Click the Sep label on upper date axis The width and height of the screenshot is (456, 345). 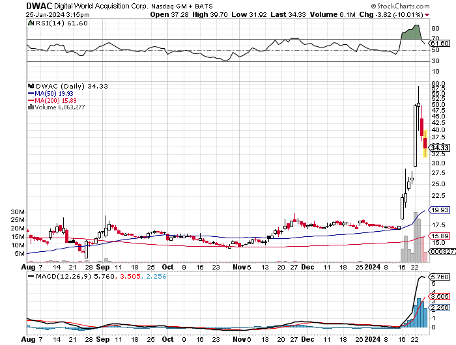tap(103, 267)
